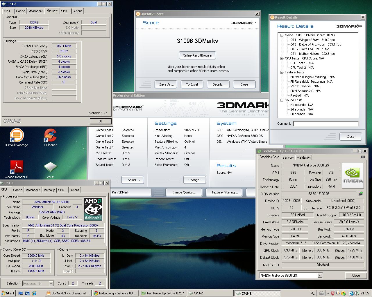Viewport: 372px width, 297px height.
Task: Open the 3DMark Vantage desktop shortcut
Action: pos(17,137)
